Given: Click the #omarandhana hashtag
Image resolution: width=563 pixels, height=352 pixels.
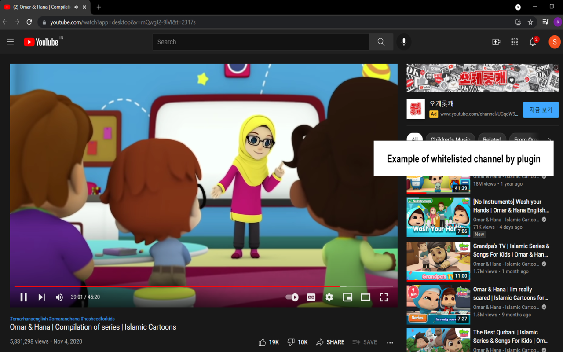Looking at the screenshot, I should [x=64, y=319].
